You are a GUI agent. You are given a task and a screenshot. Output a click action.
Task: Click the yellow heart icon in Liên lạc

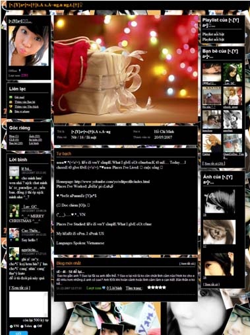pos(11,106)
